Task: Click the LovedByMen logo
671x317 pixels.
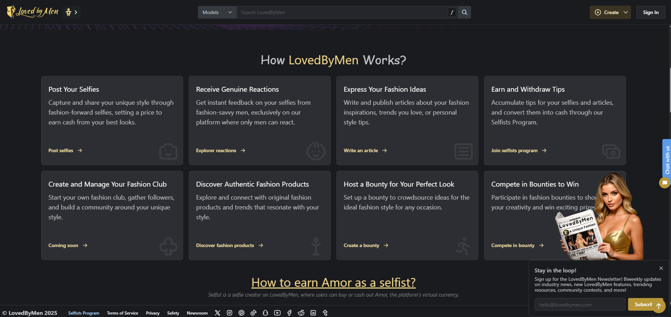Action: click(x=33, y=12)
